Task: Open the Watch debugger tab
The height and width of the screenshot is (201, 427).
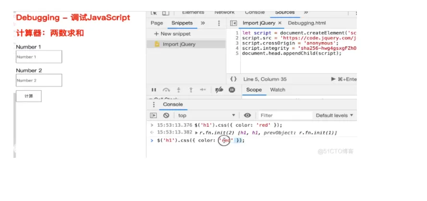Action: [x=278, y=90]
